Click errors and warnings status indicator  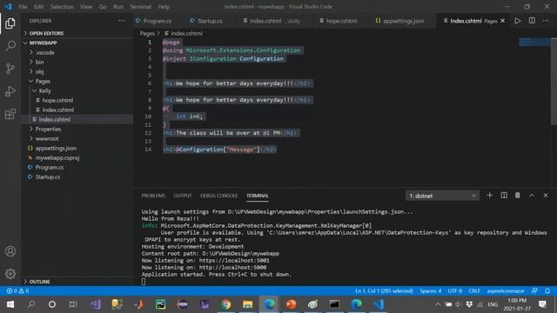pyautogui.click(x=17, y=290)
